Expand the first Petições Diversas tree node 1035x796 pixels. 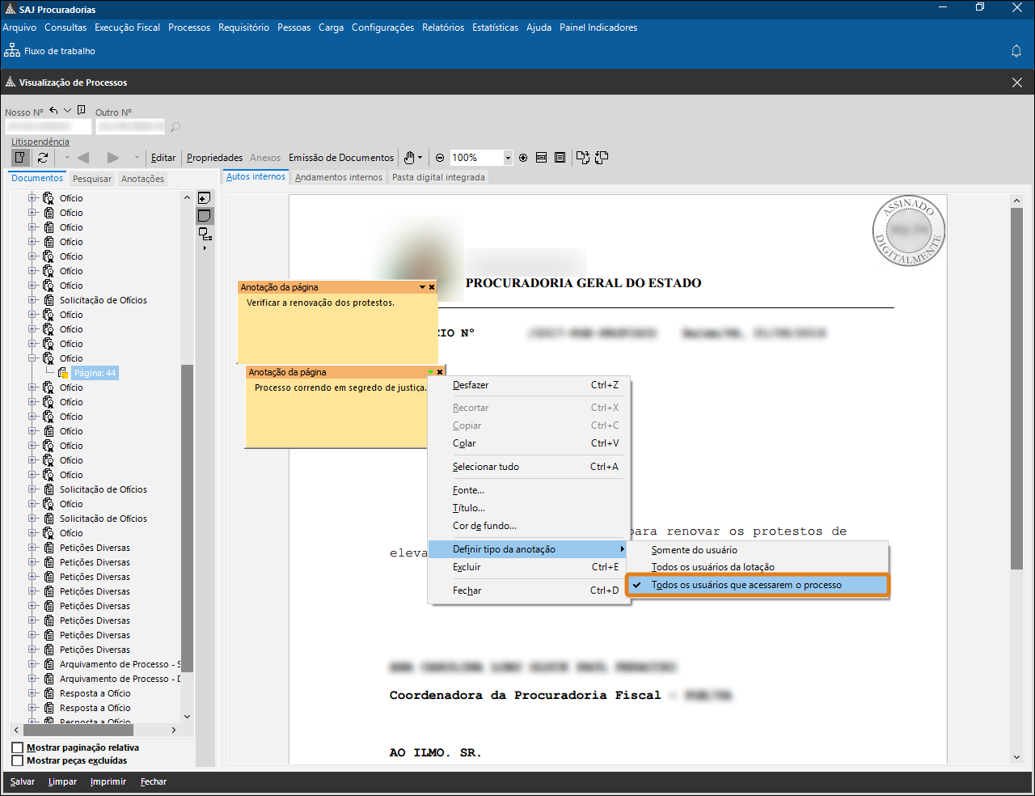point(33,548)
